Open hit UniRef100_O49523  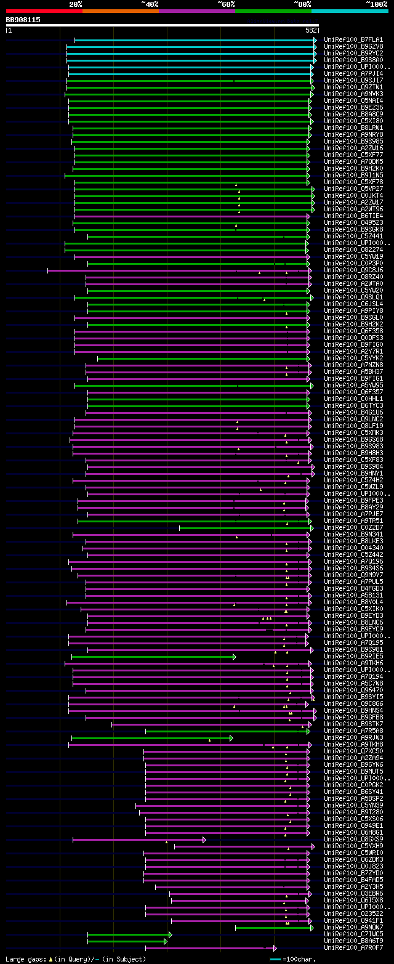(x=353, y=223)
